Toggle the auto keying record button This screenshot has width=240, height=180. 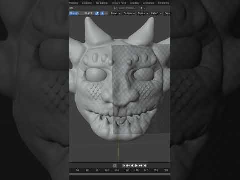click(115, 165)
